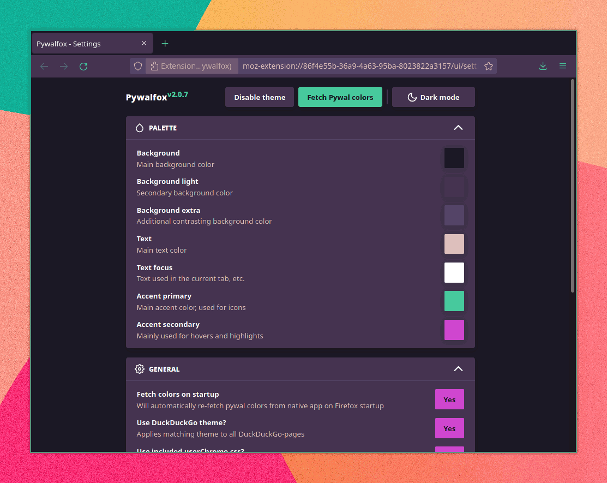Screen dimensions: 607x483
Task: Click 'Text used in the current tab, etc.'
Action: coord(190,279)
